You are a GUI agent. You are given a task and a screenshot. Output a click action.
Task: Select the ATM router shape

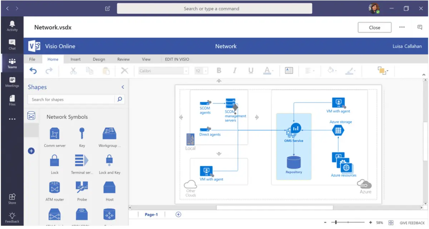point(55,191)
